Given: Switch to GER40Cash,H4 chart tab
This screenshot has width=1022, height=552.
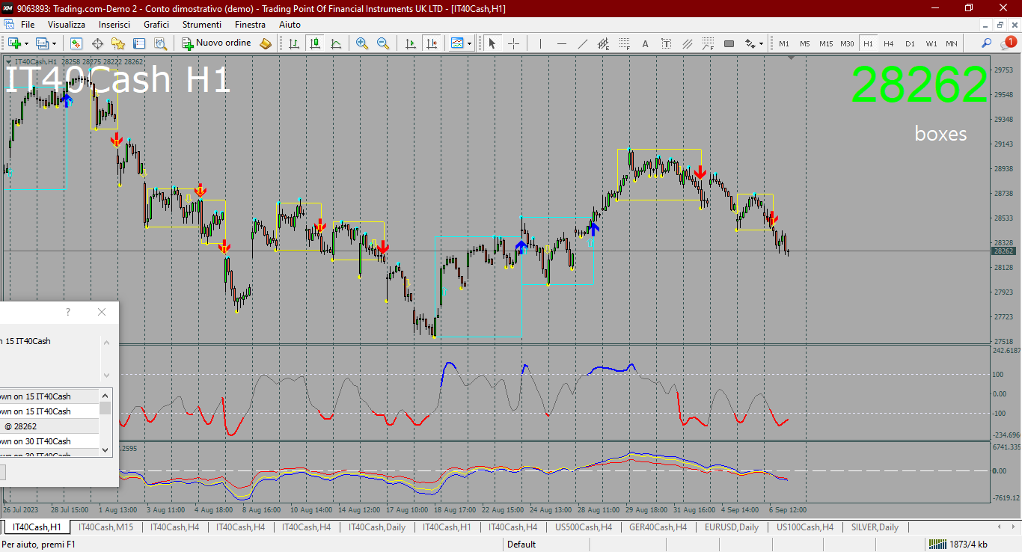Looking at the screenshot, I should point(658,527).
